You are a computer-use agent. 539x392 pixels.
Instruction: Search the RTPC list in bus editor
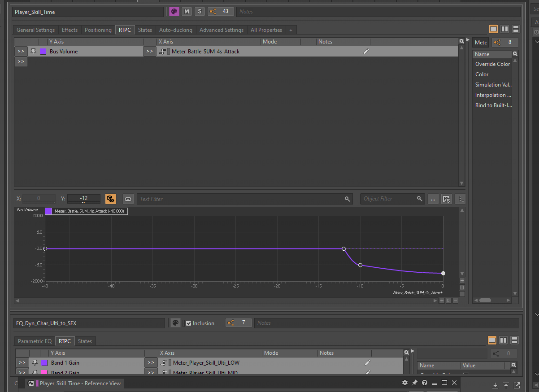point(462,41)
